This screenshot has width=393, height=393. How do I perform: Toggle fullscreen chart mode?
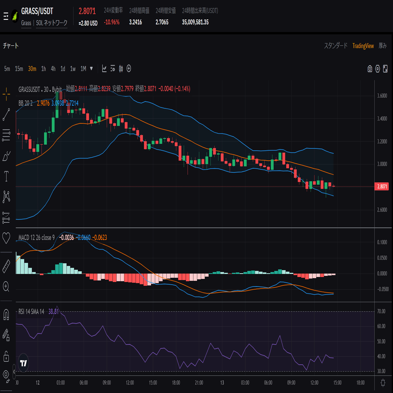click(x=386, y=68)
